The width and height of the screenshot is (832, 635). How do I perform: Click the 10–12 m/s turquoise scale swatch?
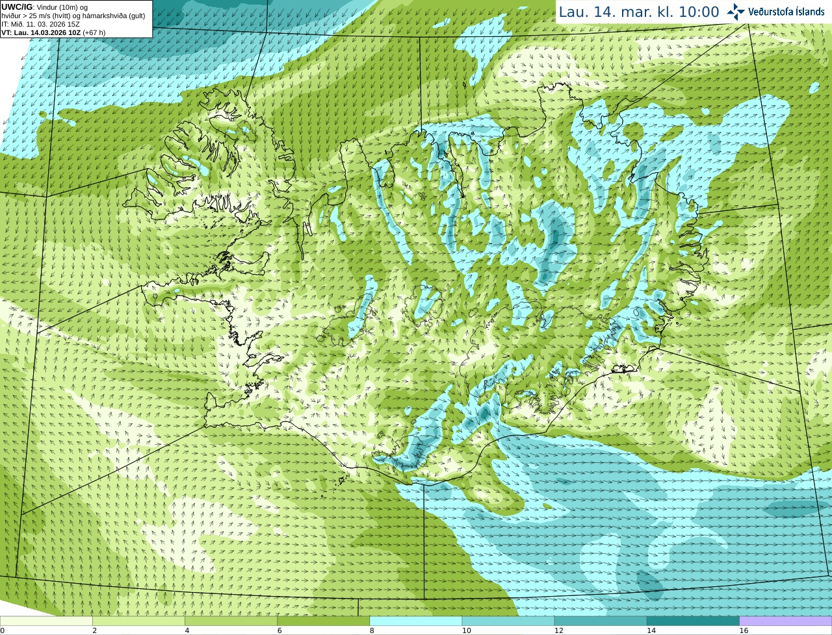point(508,621)
